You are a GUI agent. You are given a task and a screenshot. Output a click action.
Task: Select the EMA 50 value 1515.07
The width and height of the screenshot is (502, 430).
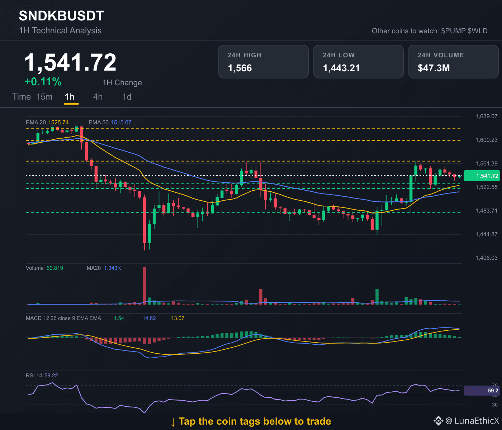click(x=121, y=123)
